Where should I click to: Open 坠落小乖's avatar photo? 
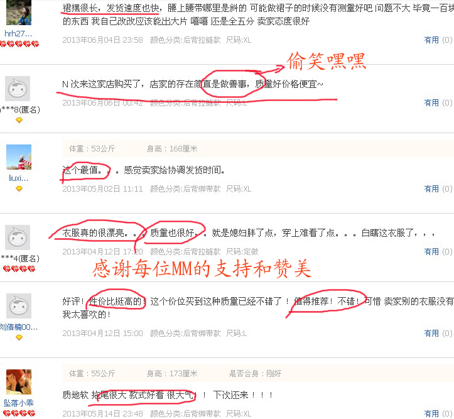(x=19, y=382)
